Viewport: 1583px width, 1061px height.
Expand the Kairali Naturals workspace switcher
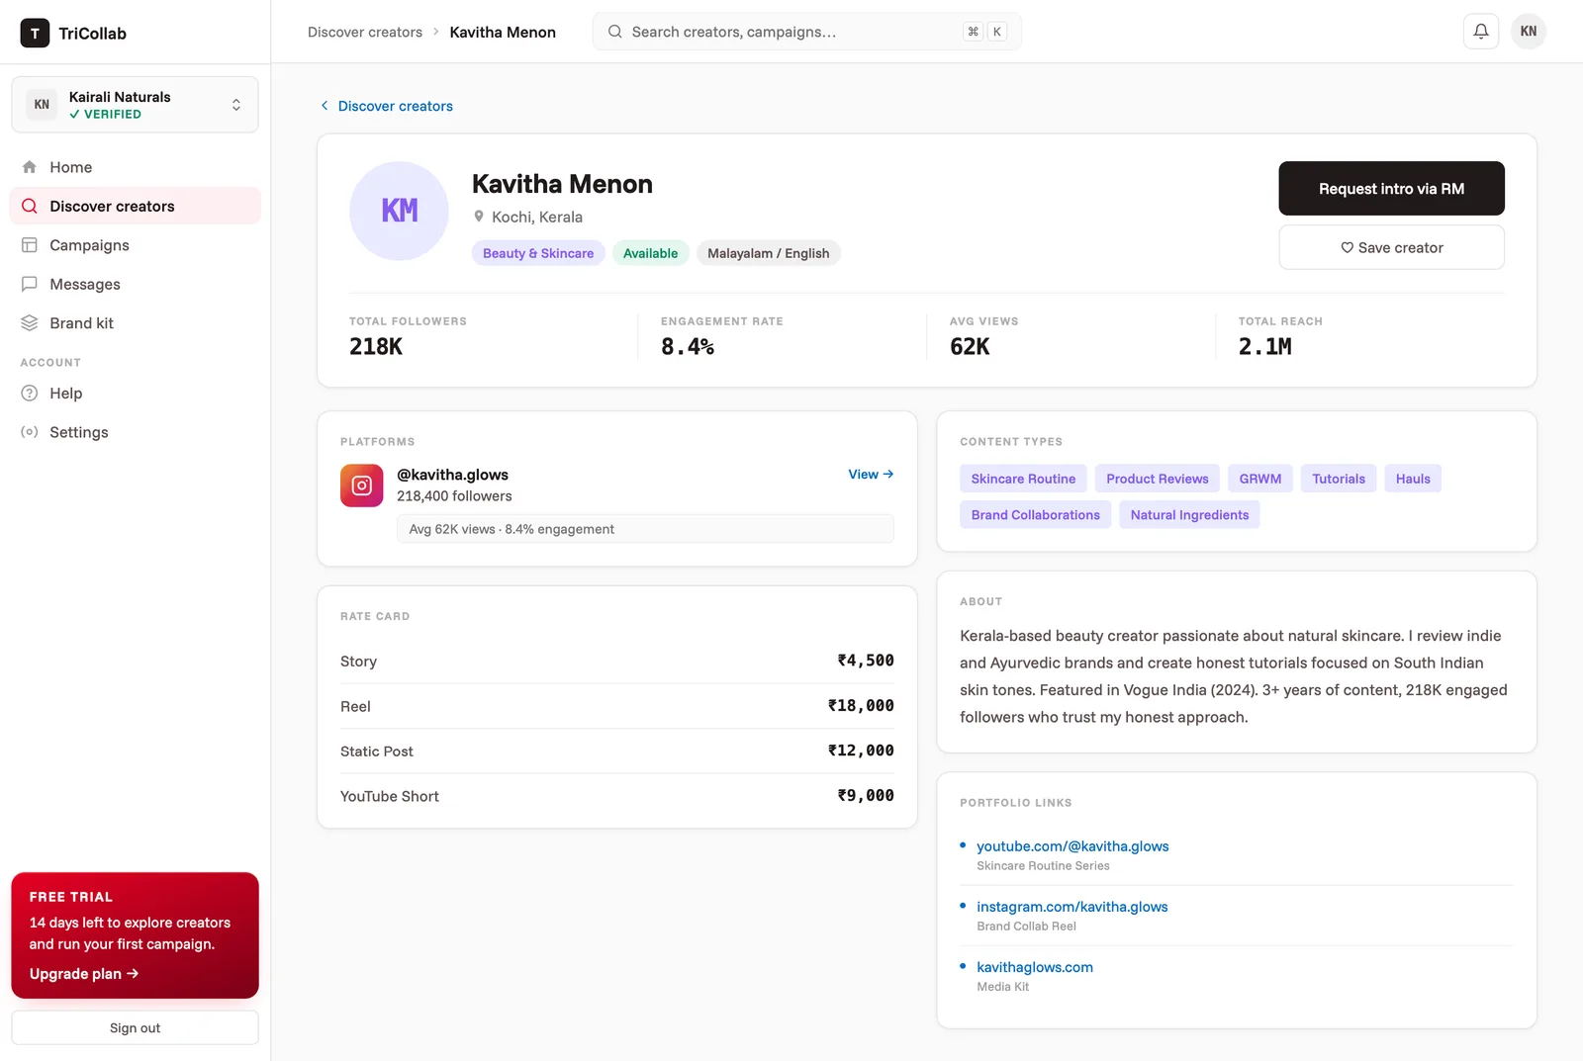tap(135, 105)
